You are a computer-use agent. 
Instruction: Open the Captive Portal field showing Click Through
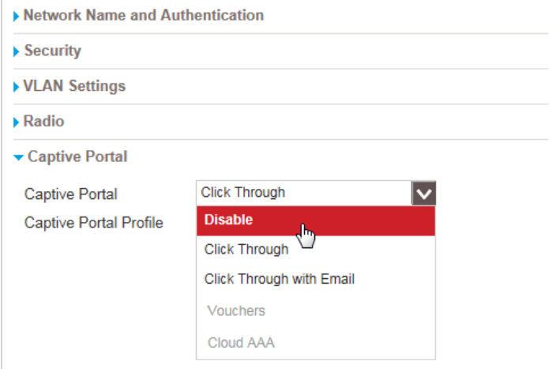tap(303, 193)
